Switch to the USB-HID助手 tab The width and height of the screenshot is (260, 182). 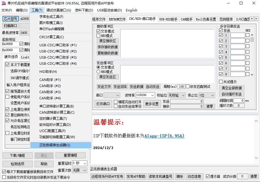pyautogui.click(x=168, y=19)
